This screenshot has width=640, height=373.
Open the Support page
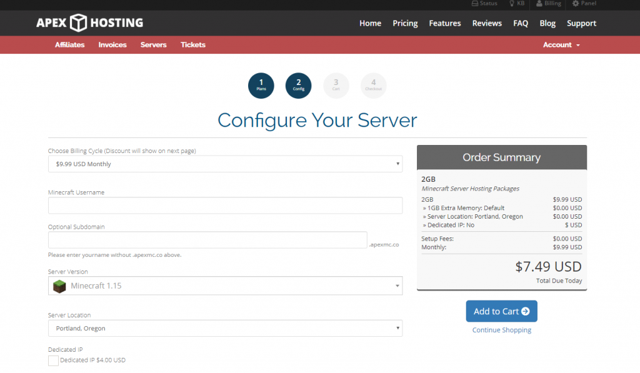[x=581, y=23]
